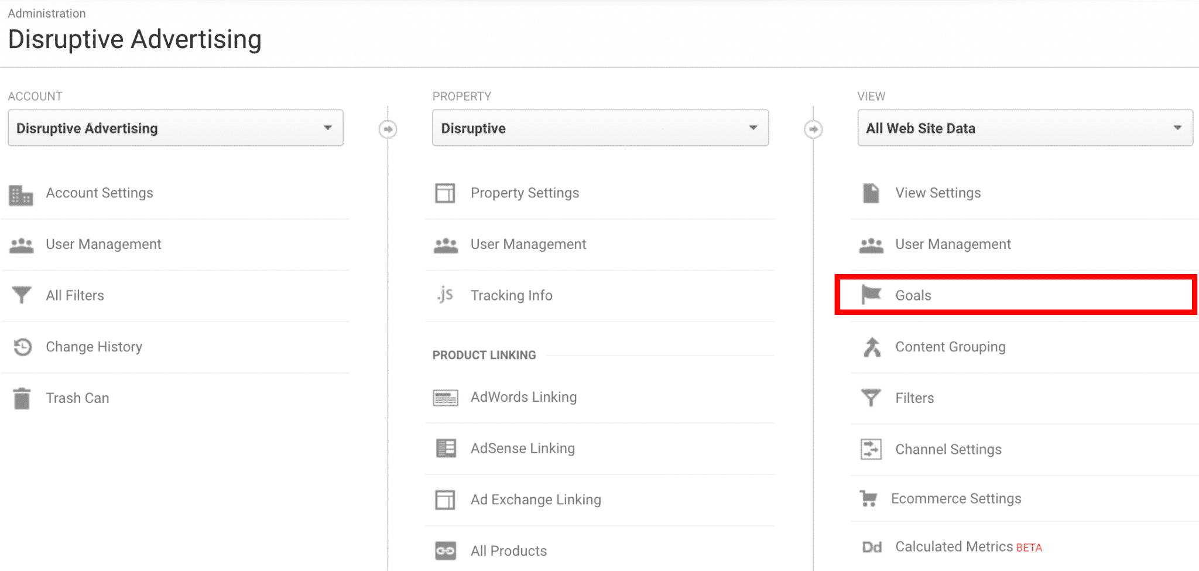Click the Calculated Metrics Dd icon
This screenshot has width=1199, height=571.
click(872, 548)
